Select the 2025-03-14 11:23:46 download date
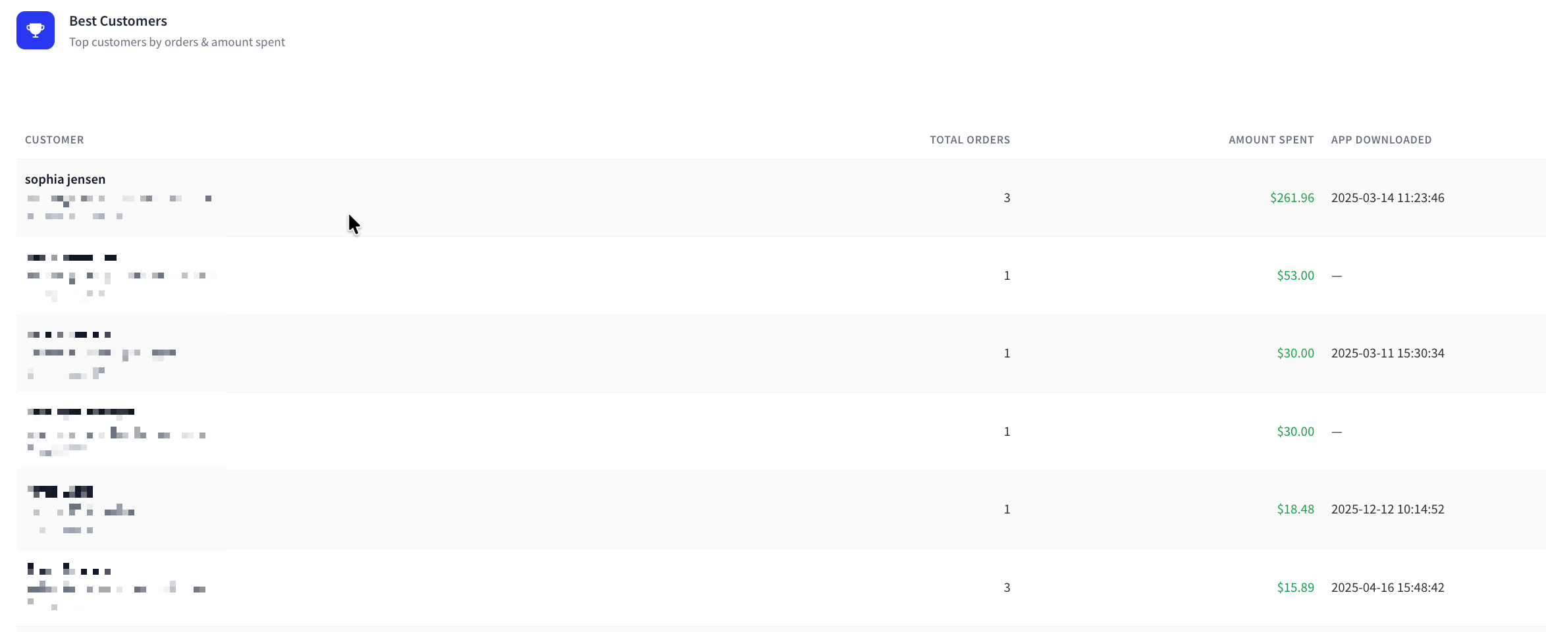Image resolution: width=1546 pixels, height=632 pixels. [x=1387, y=197]
